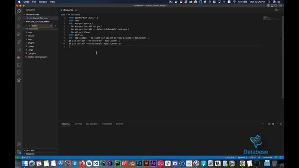Viewport: 299px width, 168px height.
Task: Select the _dags file entry
Action: point(31,46)
